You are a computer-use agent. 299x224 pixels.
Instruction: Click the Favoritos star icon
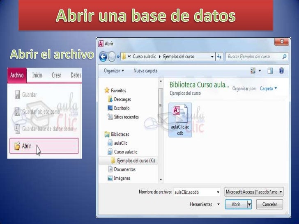click(107, 90)
